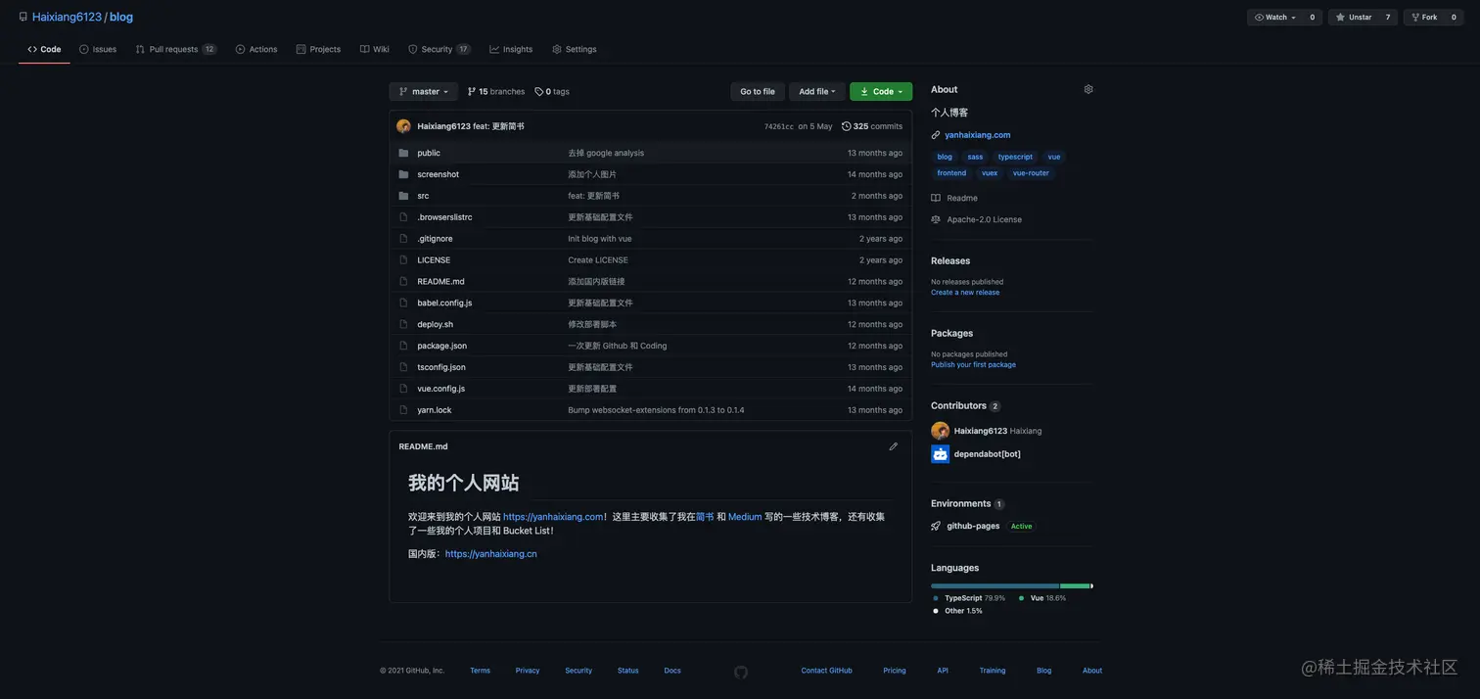Expand the master branch dropdown

point(423,91)
